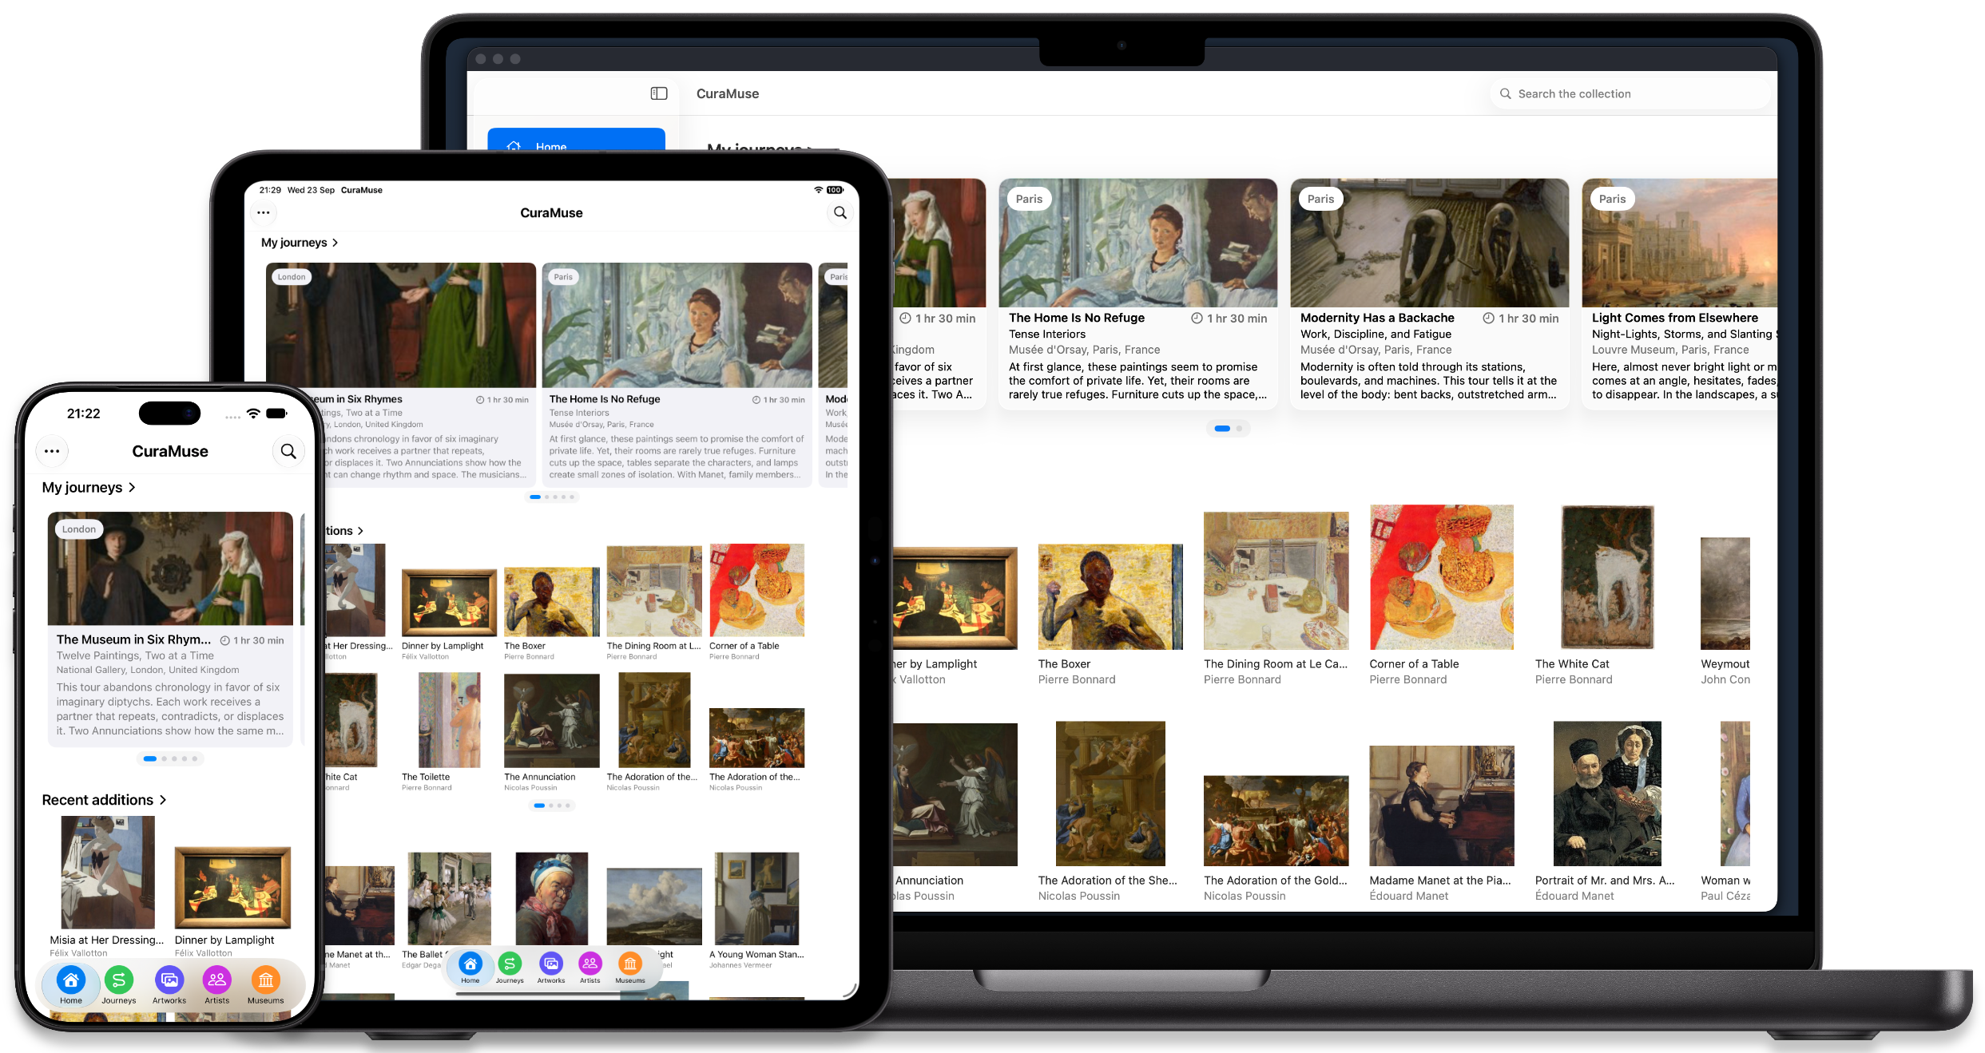The width and height of the screenshot is (1985, 1053).
Task: Open The Home Is No Refuge on MacBook
Action: click(x=1137, y=294)
